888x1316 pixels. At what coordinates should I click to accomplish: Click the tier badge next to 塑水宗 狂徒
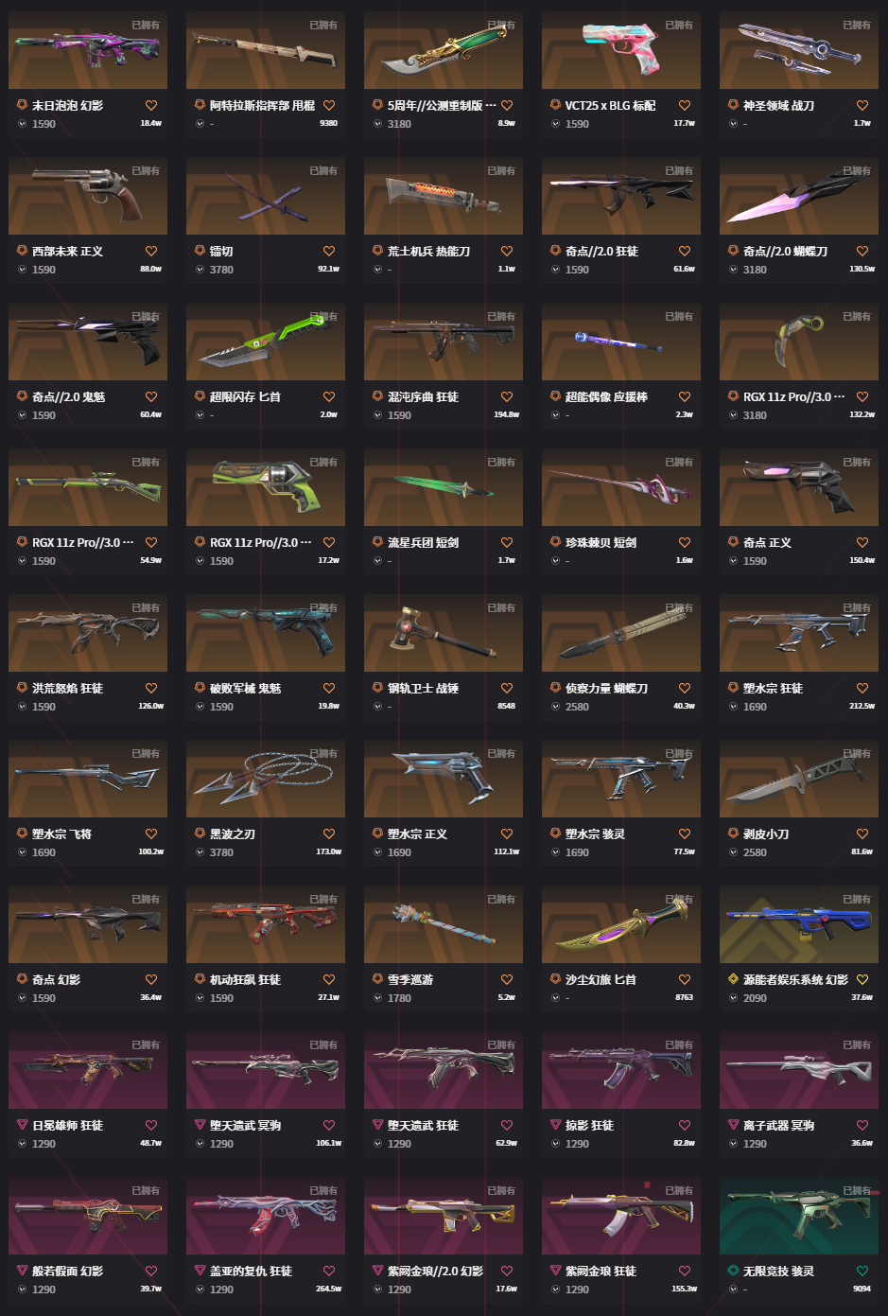coord(733,688)
